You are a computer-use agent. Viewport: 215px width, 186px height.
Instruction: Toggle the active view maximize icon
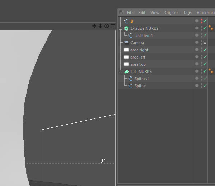pyautogui.click(x=113, y=26)
